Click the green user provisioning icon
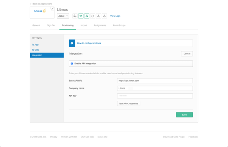 click(x=87, y=16)
